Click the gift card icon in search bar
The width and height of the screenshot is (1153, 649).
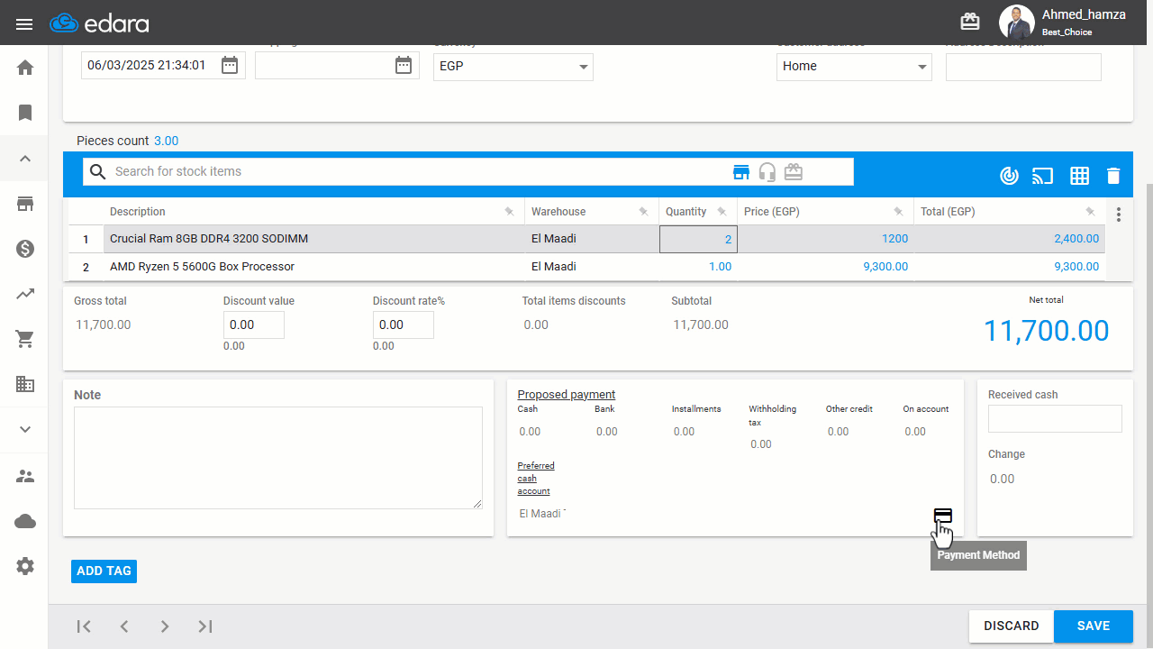[x=793, y=172]
